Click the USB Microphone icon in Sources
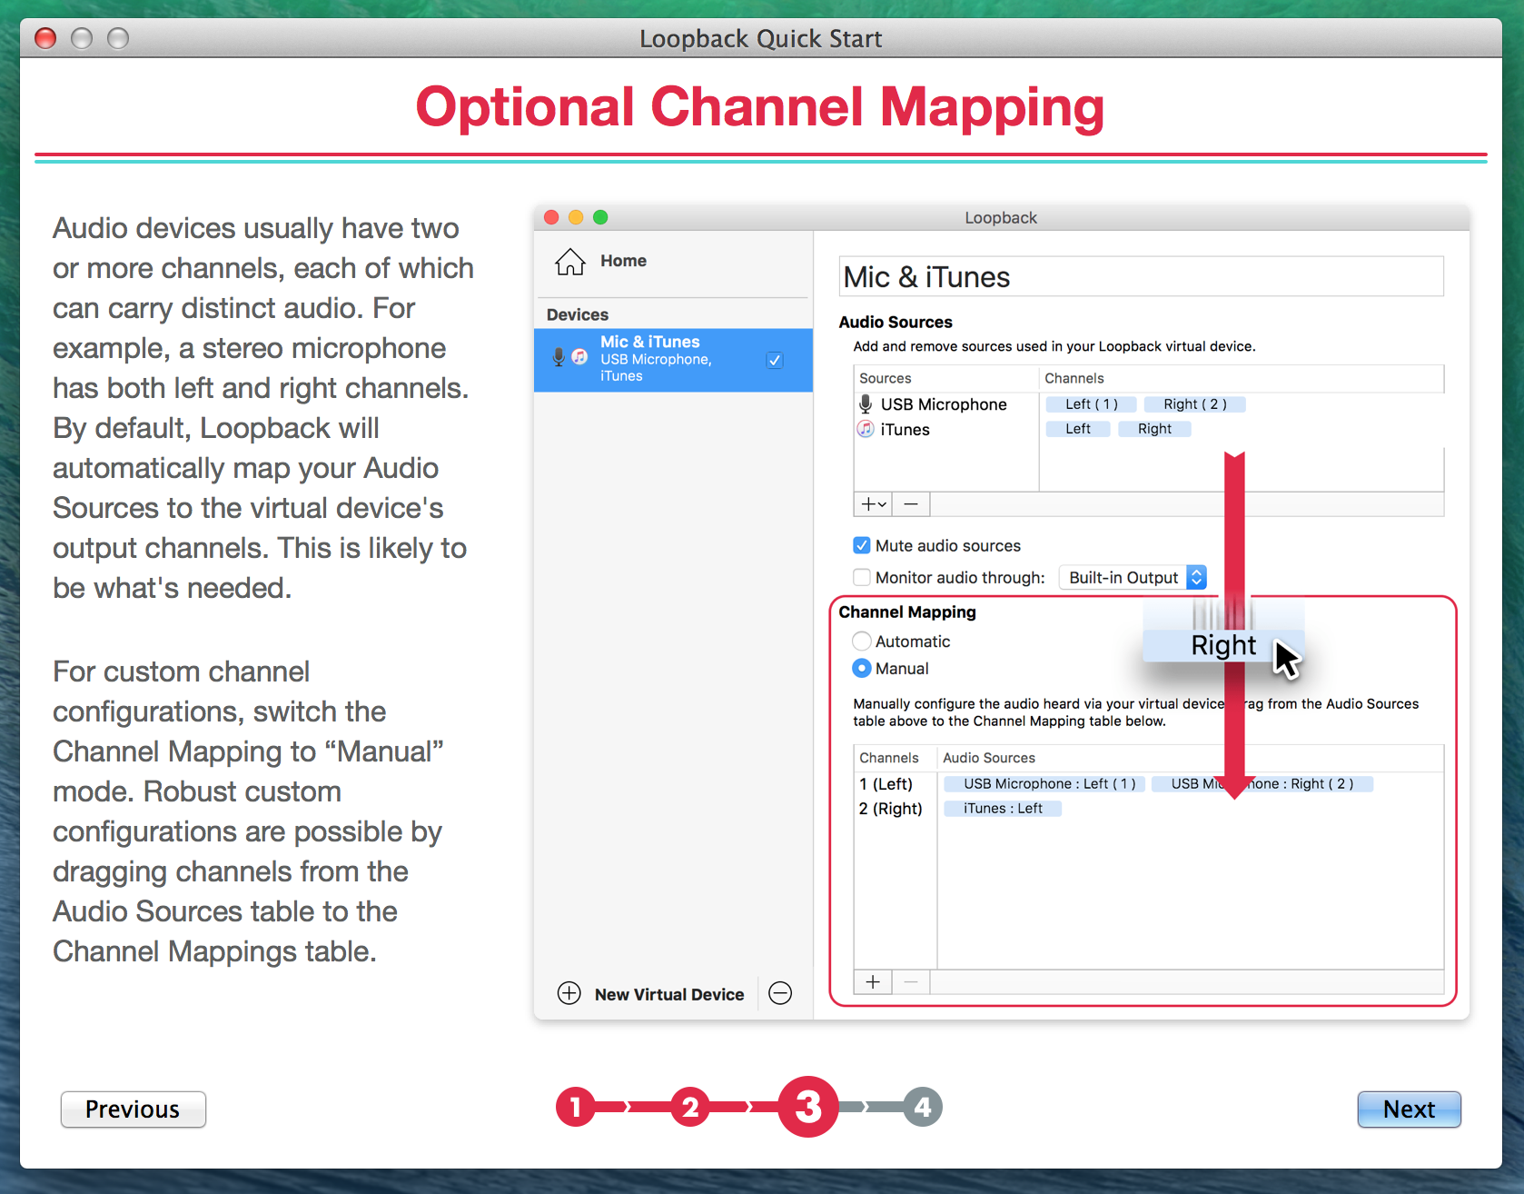The width and height of the screenshot is (1524, 1194). point(866,404)
